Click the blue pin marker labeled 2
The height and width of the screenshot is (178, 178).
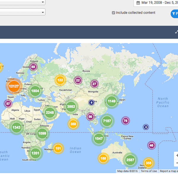(x=146, y=127)
